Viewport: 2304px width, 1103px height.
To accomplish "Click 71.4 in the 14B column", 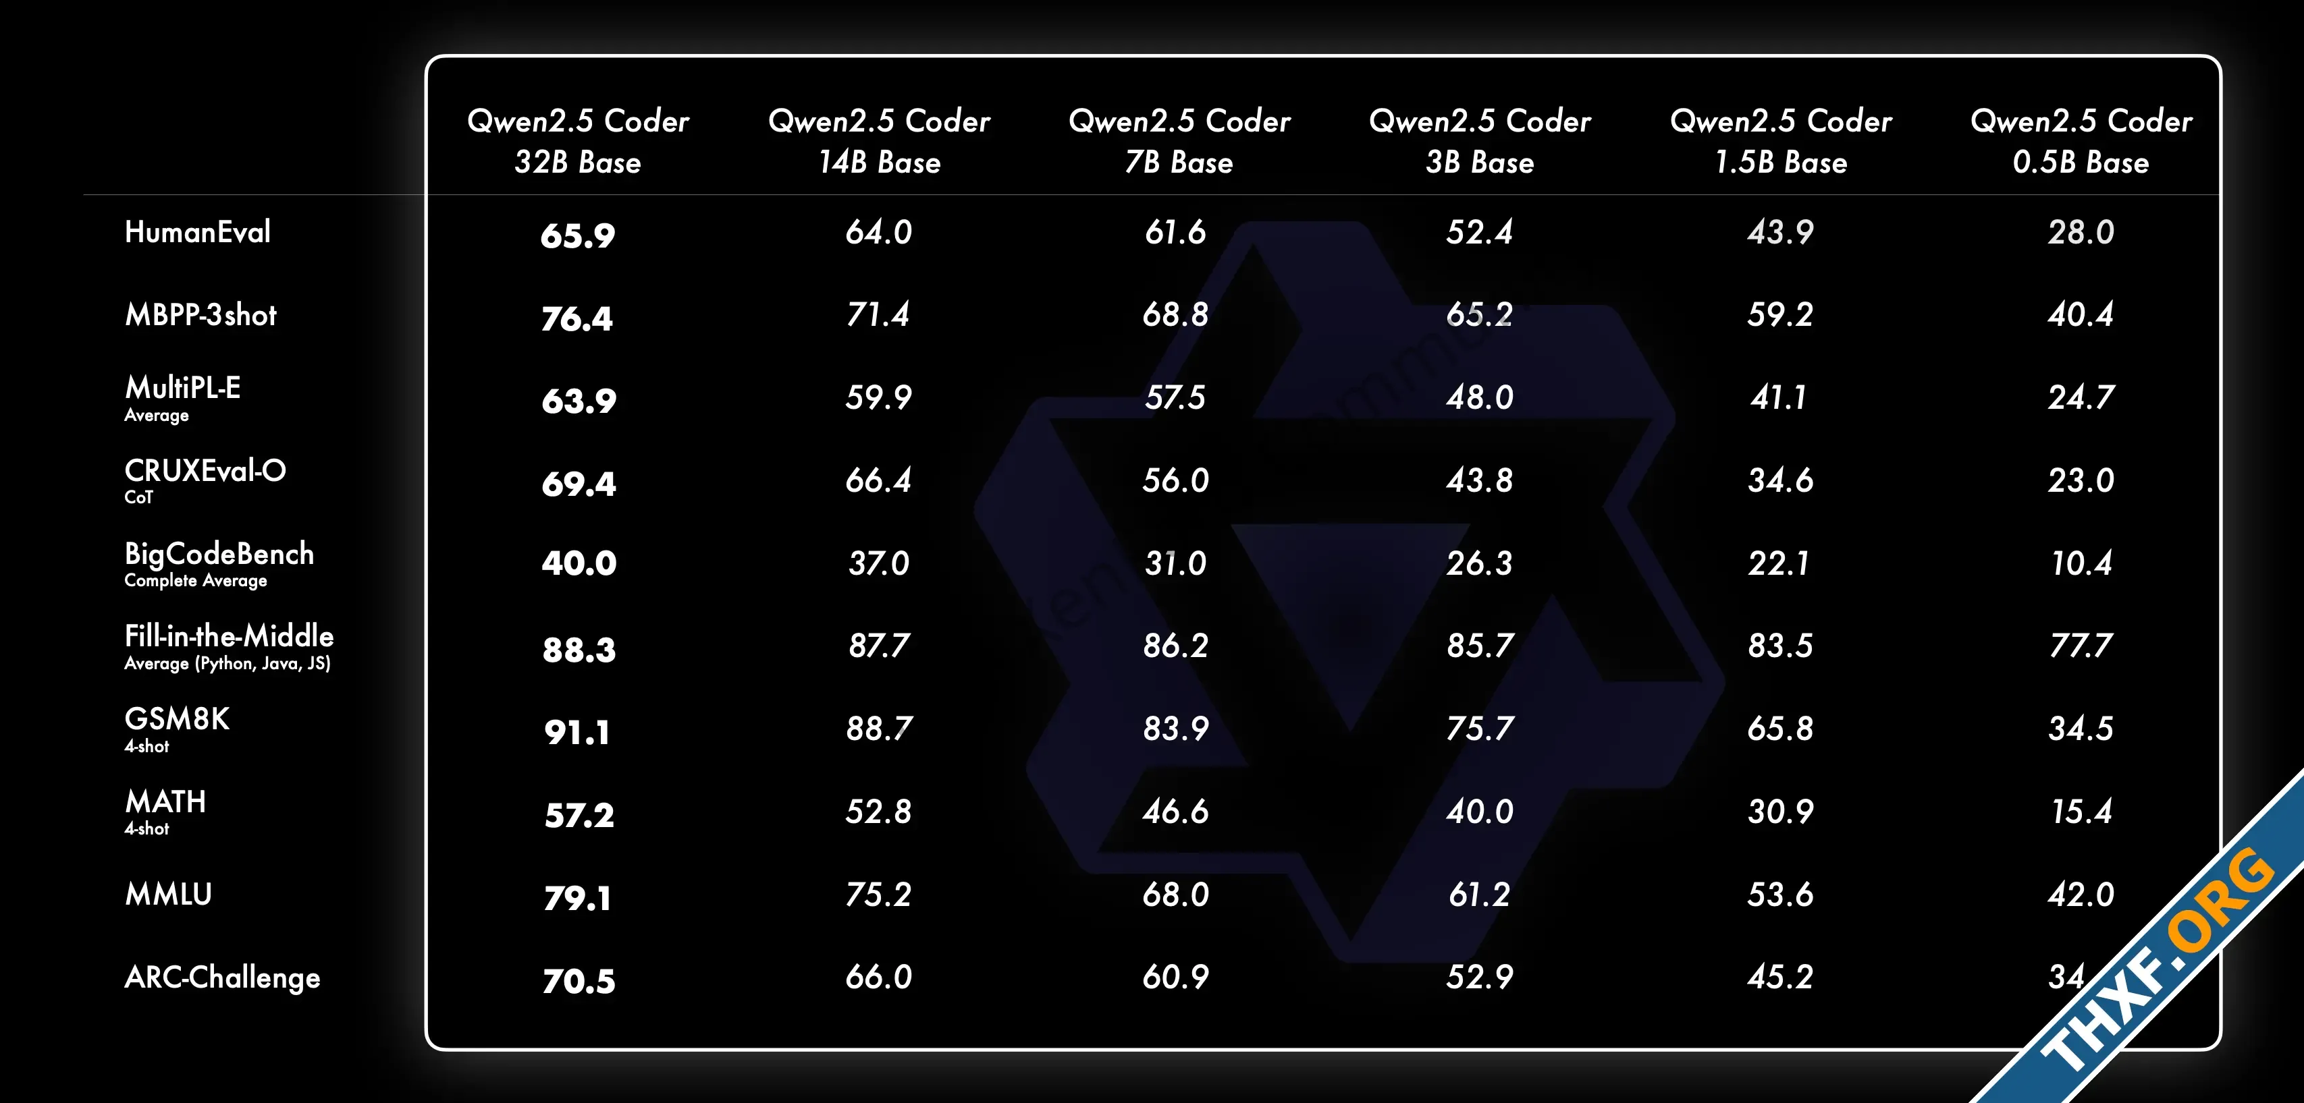I will coord(878,314).
